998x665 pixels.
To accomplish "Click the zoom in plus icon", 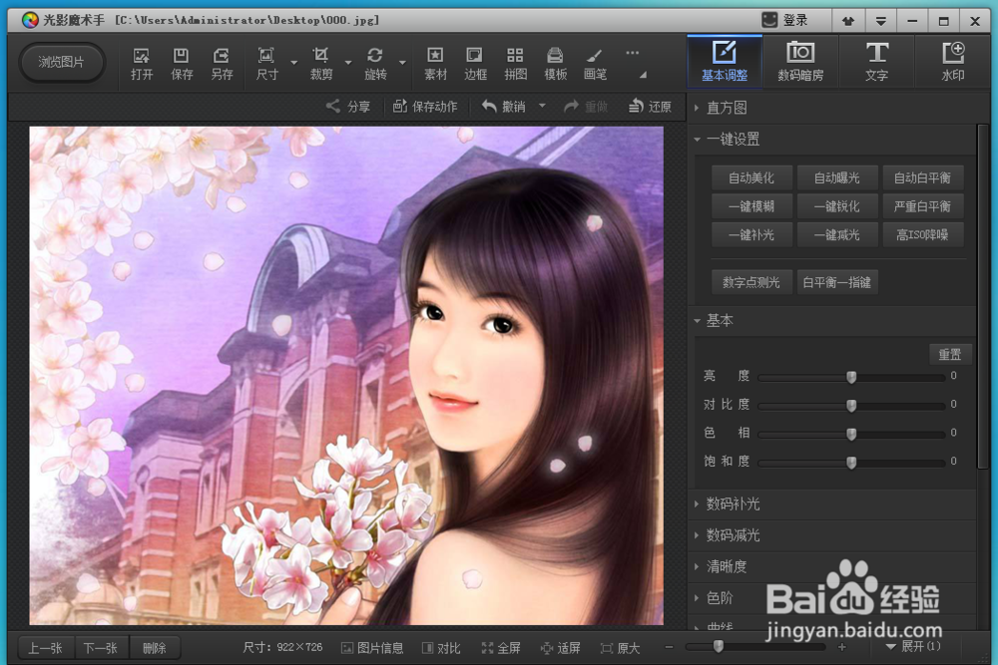I will (842, 647).
